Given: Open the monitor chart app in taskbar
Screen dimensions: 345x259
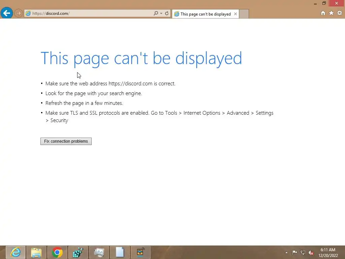Looking at the screenshot, I should (x=99, y=252).
